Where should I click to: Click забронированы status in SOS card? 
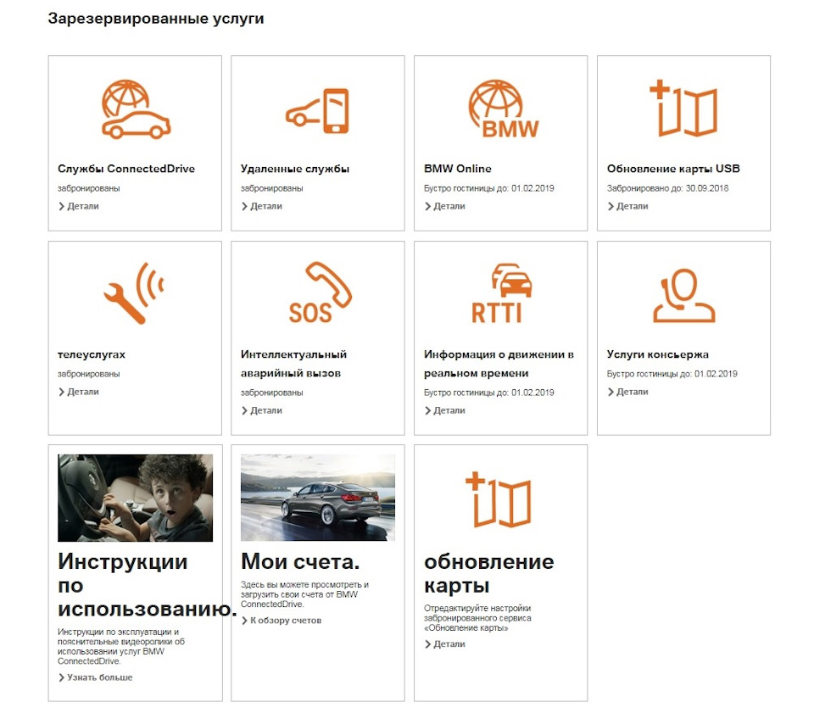click(272, 393)
